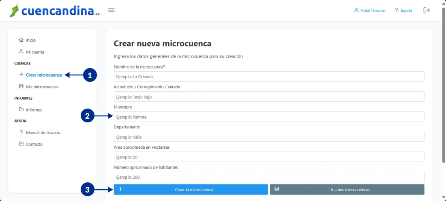Select Crear microcuenca in the sidebar
446x201 pixels.
tap(43, 75)
